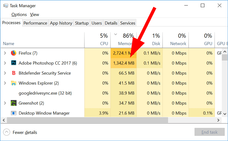Open the Services tab
228x141 pixels.
(127, 23)
